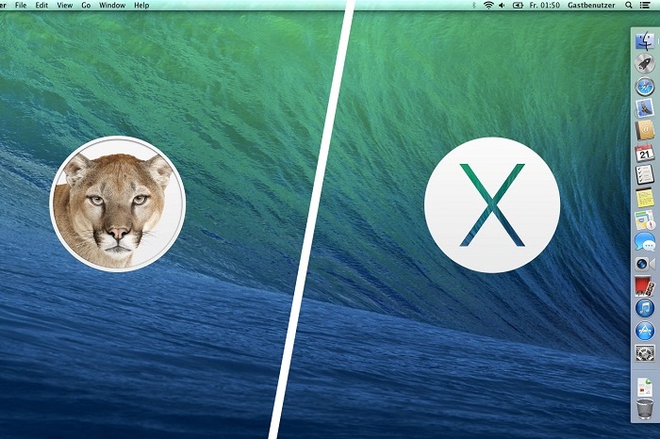Open battery status in menu bar
Viewport: 660px width, 439px height.
[518, 5]
